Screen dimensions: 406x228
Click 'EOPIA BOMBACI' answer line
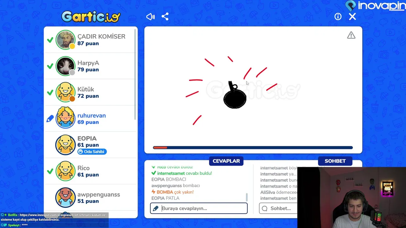point(169,179)
